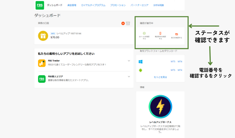This screenshot has width=235, height=138.
Task: Download MT5 for Android
Action: [173, 70]
